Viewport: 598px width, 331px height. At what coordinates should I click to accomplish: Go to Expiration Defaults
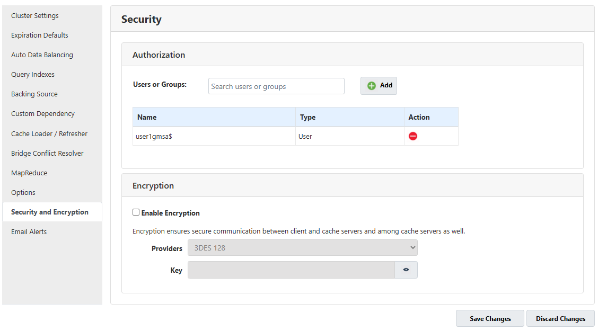click(40, 35)
